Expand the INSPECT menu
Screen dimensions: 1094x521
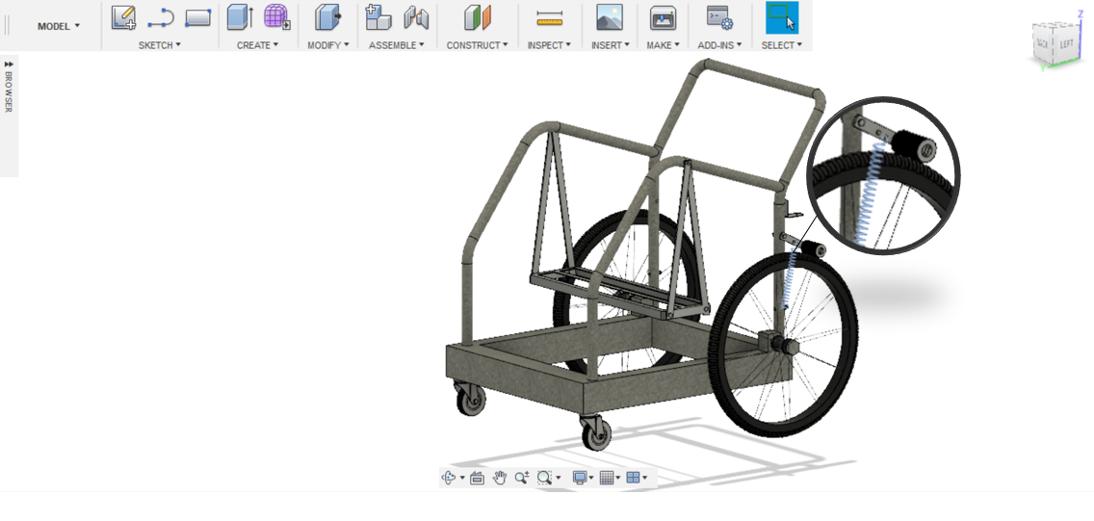(549, 45)
